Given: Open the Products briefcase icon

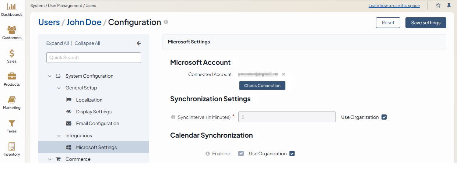Looking at the screenshot, I should (12, 76).
